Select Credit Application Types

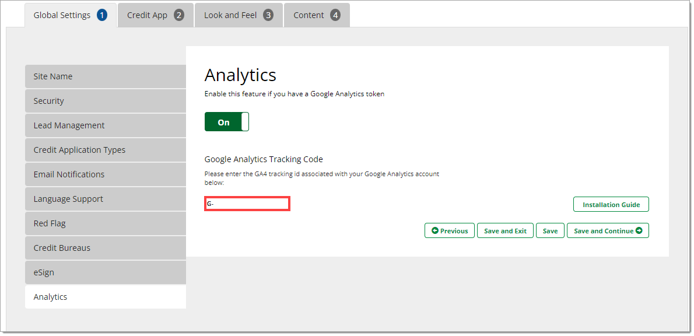[x=106, y=150]
